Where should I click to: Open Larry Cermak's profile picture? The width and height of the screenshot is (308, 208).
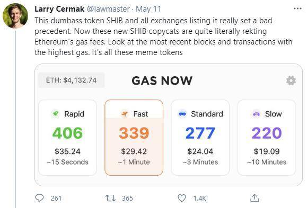15,16
